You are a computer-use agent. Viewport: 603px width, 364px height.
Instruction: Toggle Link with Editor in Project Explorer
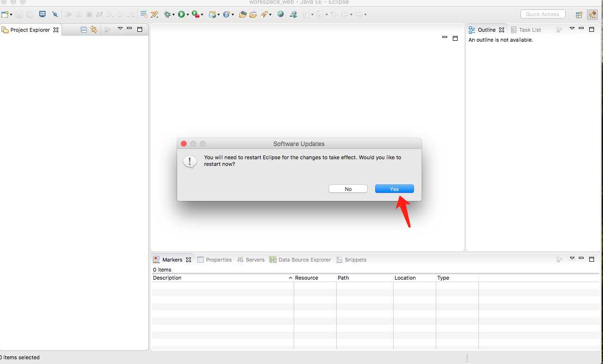pyautogui.click(x=94, y=29)
